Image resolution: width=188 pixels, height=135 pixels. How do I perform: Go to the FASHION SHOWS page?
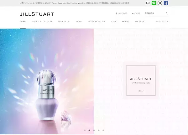[97, 22]
